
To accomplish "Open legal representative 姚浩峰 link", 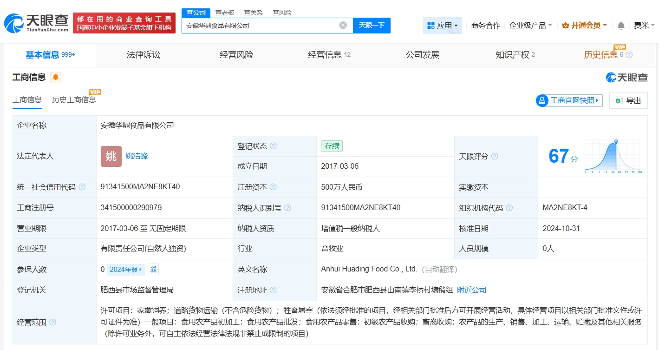I will (137, 156).
